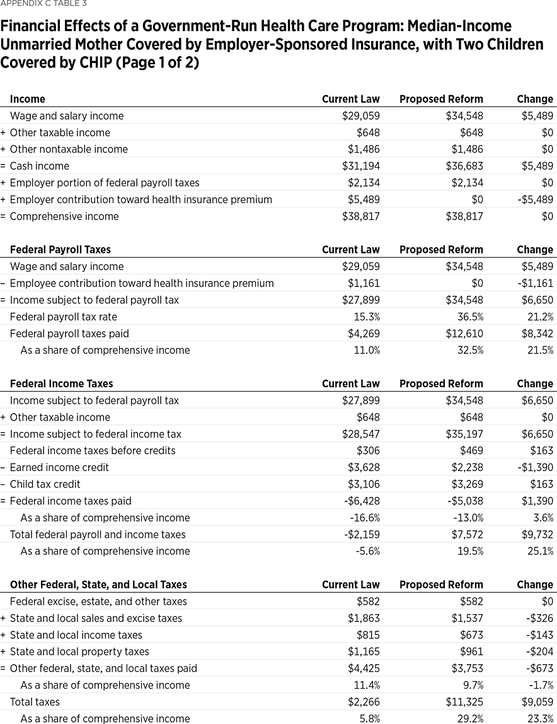Select 'Employer portion of federal payroll taxes' label
Viewport: 557px width, 724px height.
pos(105,183)
